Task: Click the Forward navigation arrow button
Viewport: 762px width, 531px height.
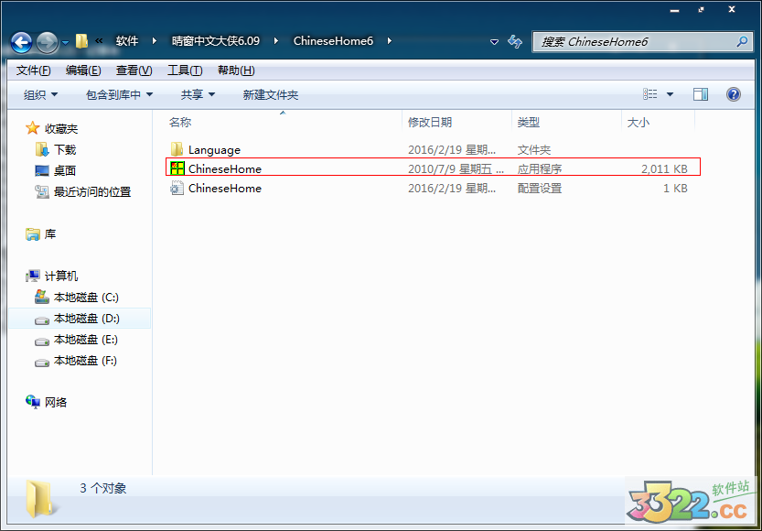Action: coord(48,42)
